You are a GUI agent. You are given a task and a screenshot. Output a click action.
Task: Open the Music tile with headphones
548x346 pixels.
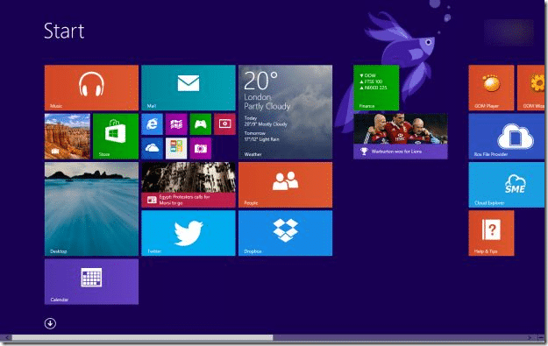tap(91, 88)
